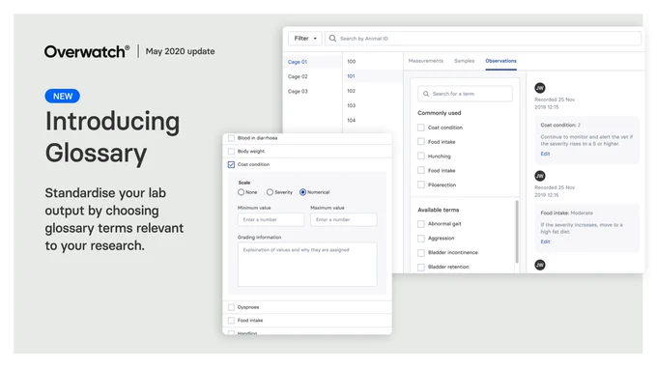Select the Observations tab

coord(500,61)
